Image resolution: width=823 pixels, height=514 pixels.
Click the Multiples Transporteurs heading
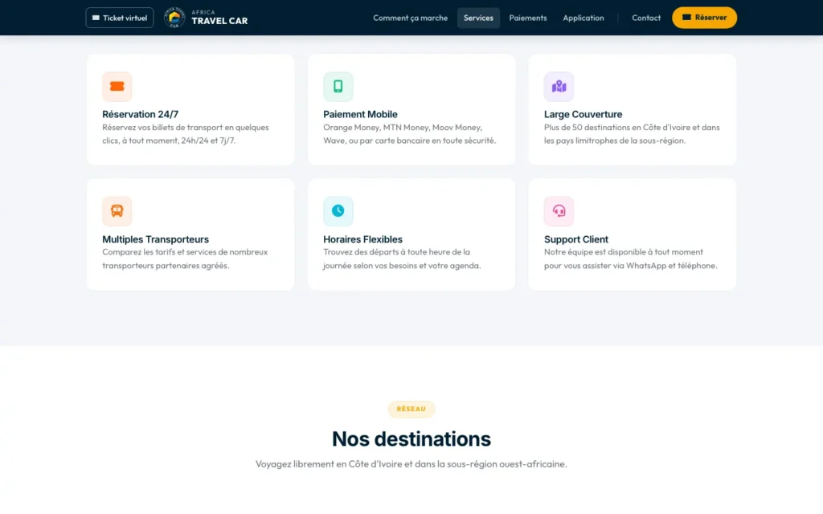click(x=155, y=239)
